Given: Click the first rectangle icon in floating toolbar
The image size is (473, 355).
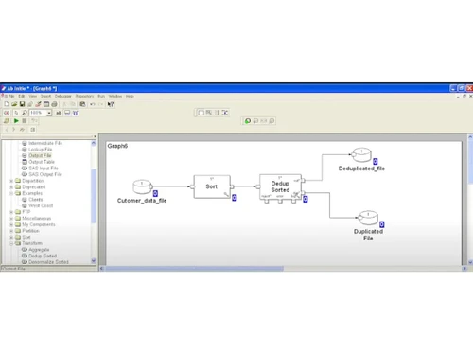Looking at the screenshot, I should pos(201,113).
